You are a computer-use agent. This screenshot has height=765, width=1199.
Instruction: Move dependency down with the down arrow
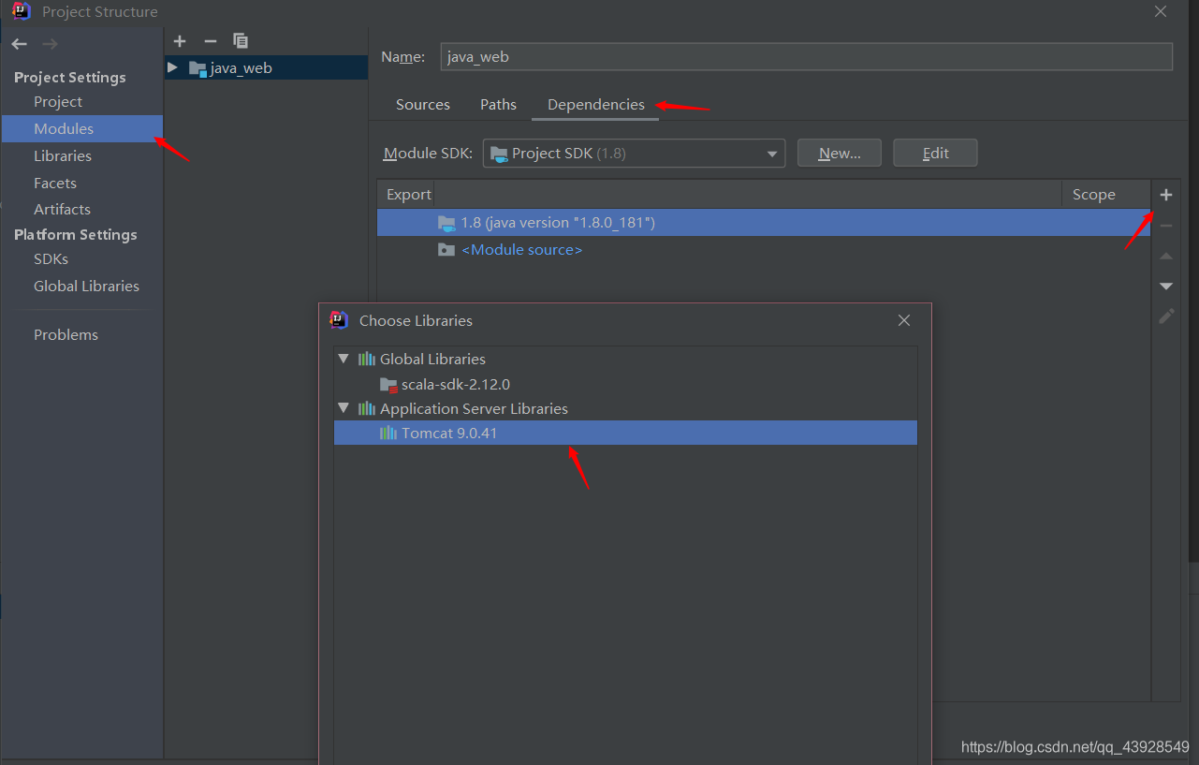[1166, 286]
